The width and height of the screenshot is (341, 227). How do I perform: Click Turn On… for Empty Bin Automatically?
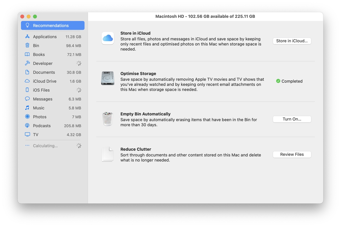pyautogui.click(x=292, y=119)
